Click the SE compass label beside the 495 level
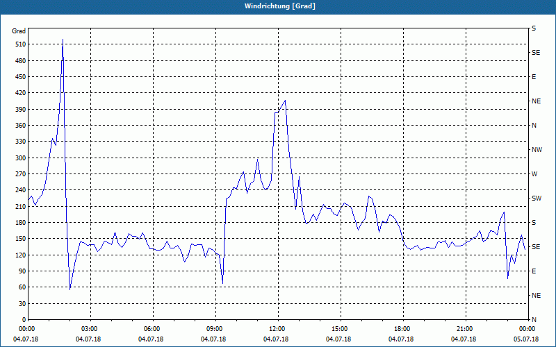The image size is (556, 347). (x=536, y=53)
